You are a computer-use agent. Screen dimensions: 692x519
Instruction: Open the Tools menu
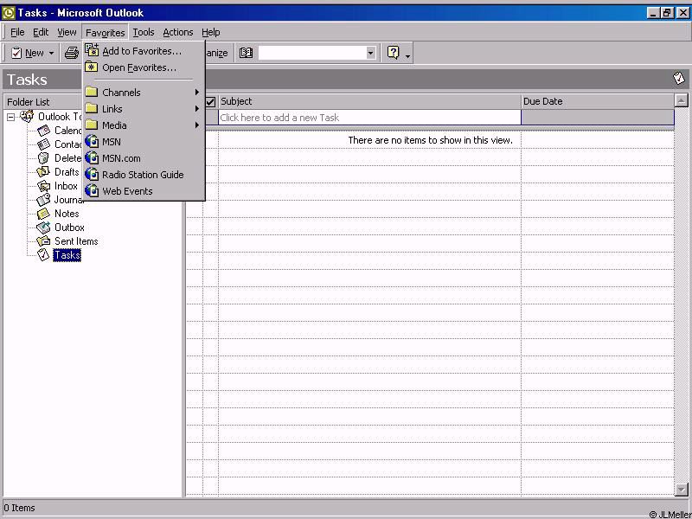[144, 32]
